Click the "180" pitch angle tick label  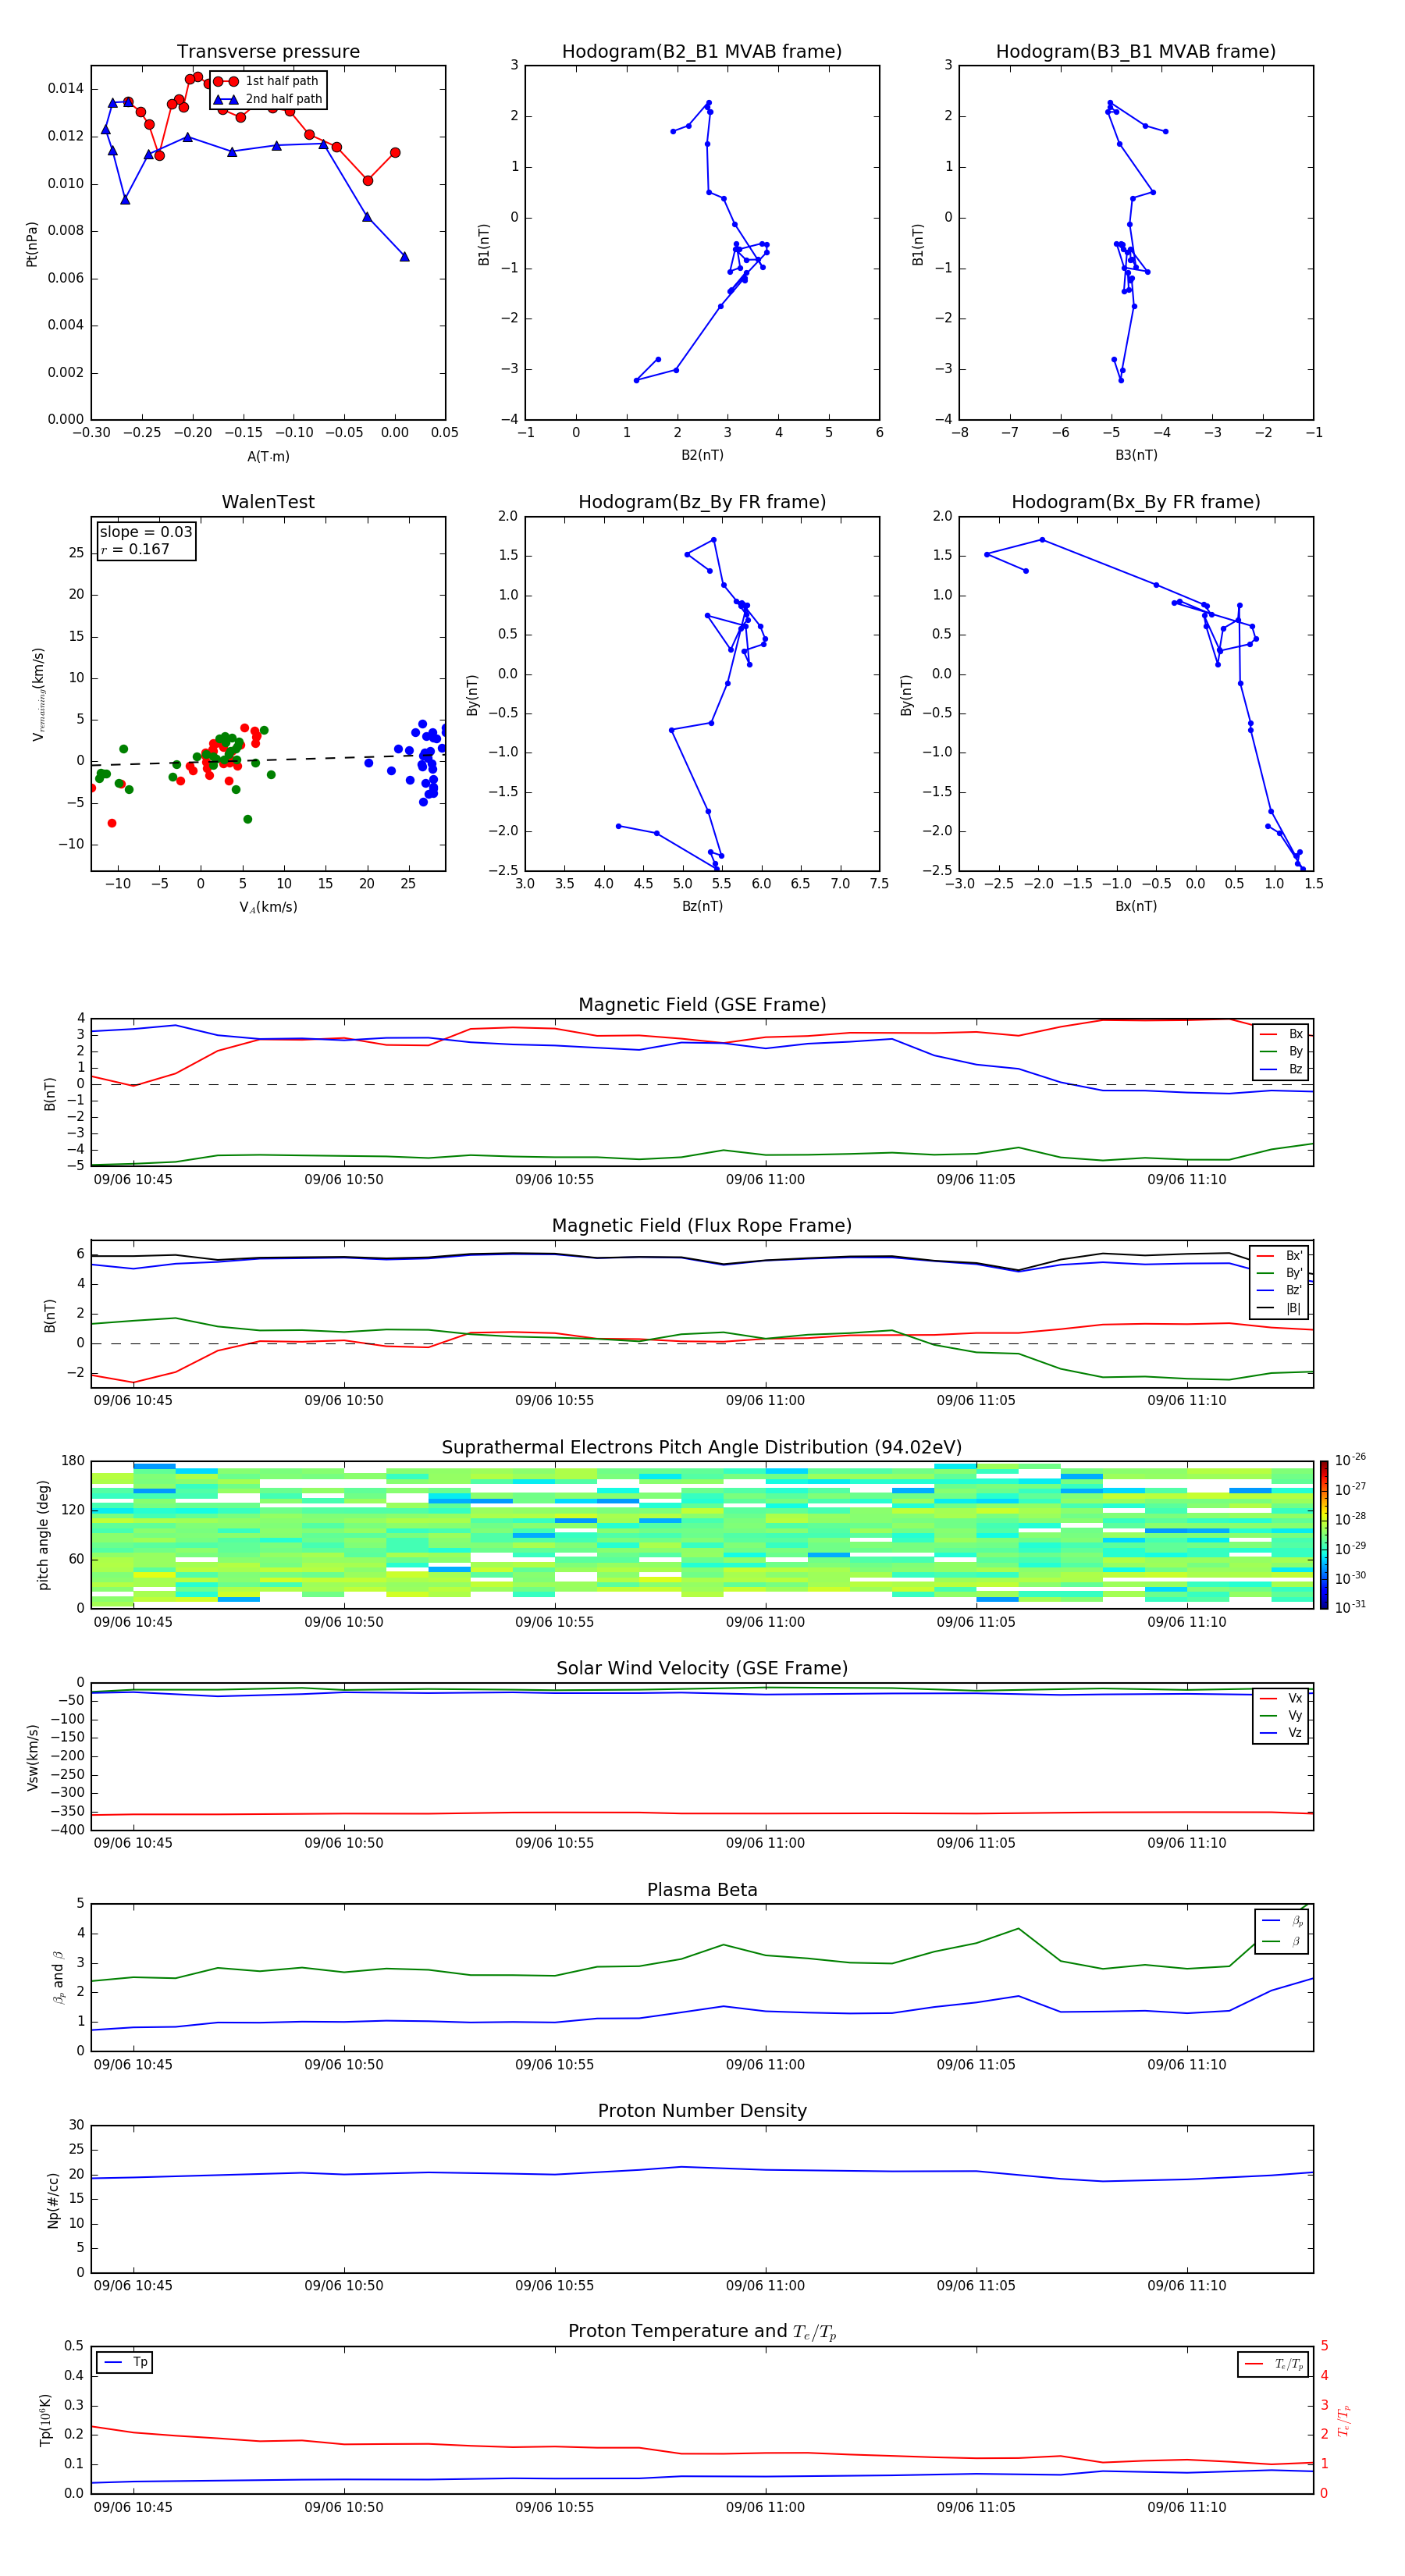pos(73,1461)
